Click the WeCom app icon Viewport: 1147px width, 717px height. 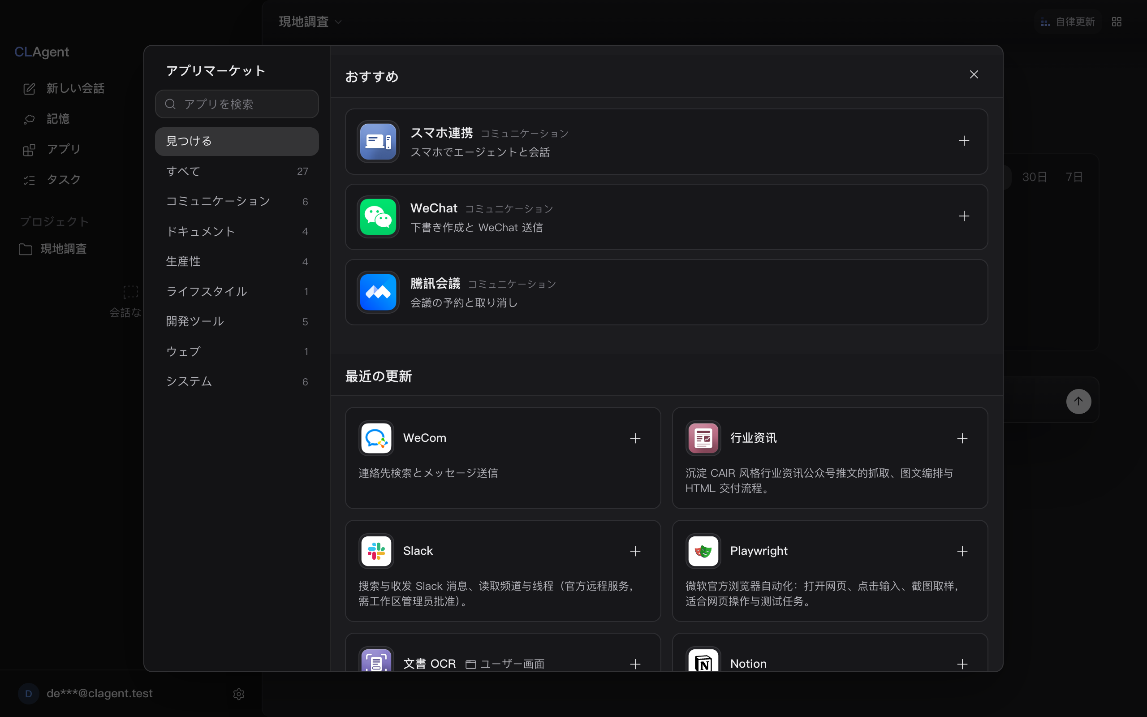(x=376, y=438)
